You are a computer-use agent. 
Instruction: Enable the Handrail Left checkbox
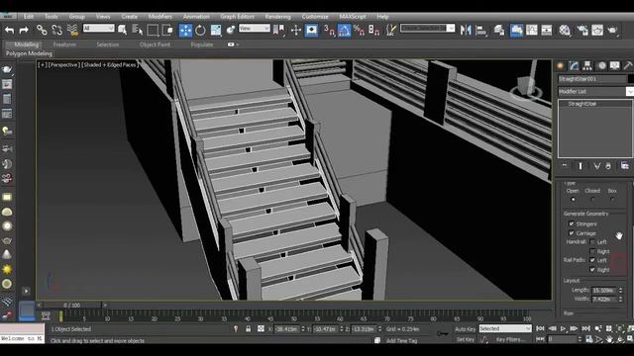tap(592, 241)
